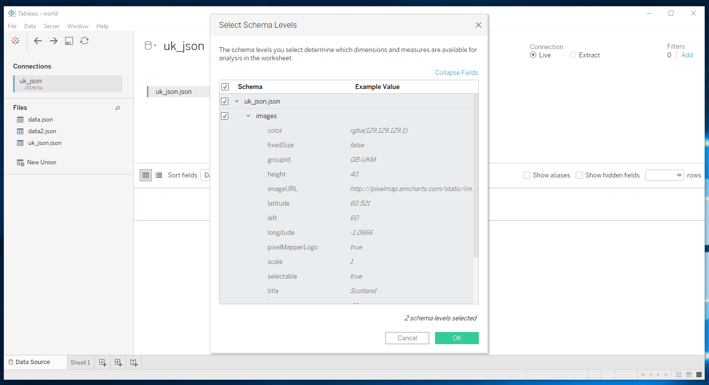Select the New Union item

pos(41,162)
